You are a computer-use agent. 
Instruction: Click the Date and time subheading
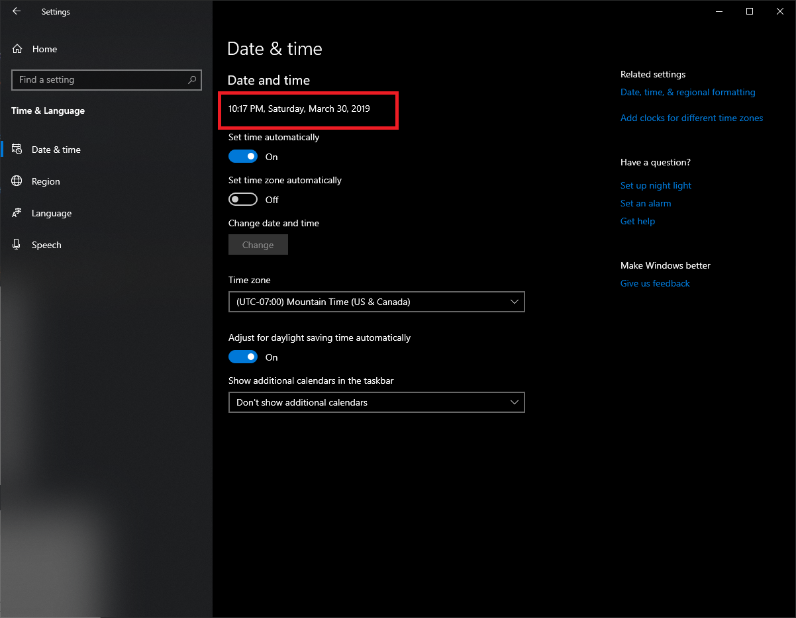pos(269,80)
